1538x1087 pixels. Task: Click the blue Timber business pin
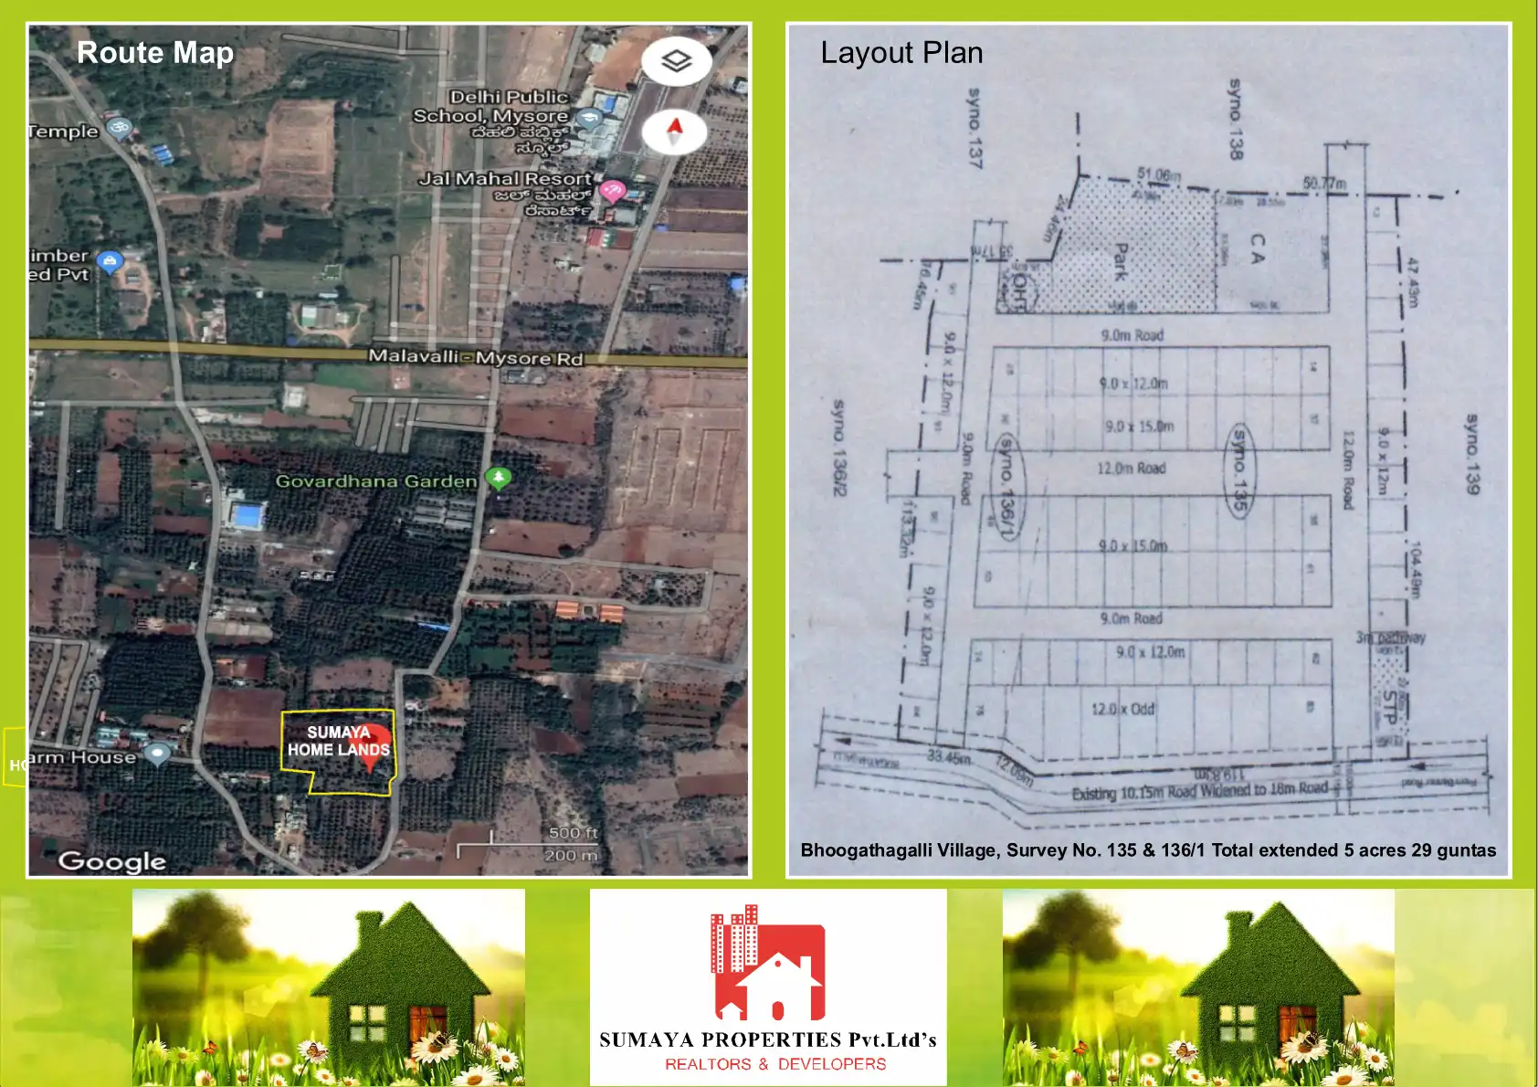[x=110, y=263]
